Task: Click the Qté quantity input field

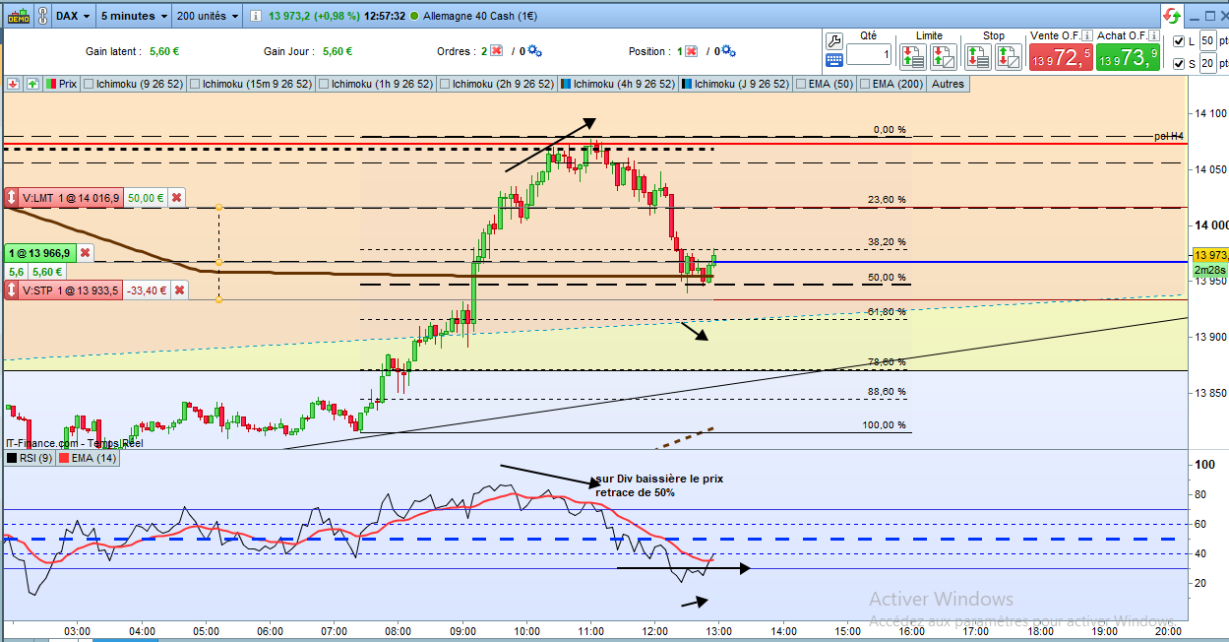Action: click(x=869, y=54)
